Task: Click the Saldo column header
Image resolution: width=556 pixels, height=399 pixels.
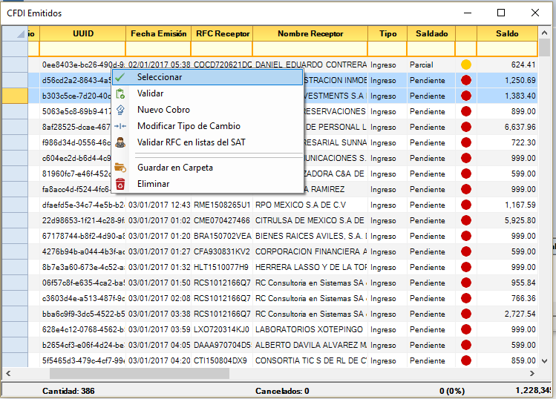Action: pyautogui.click(x=507, y=34)
